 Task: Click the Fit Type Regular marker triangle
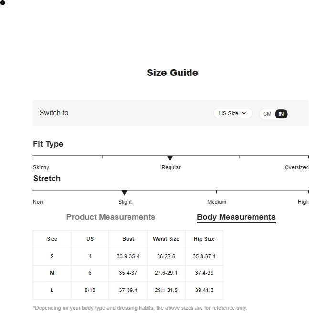170,158
